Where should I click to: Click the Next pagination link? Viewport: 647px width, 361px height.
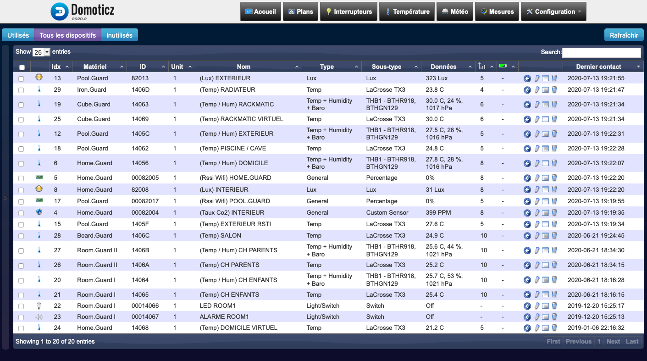(x=613, y=341)
